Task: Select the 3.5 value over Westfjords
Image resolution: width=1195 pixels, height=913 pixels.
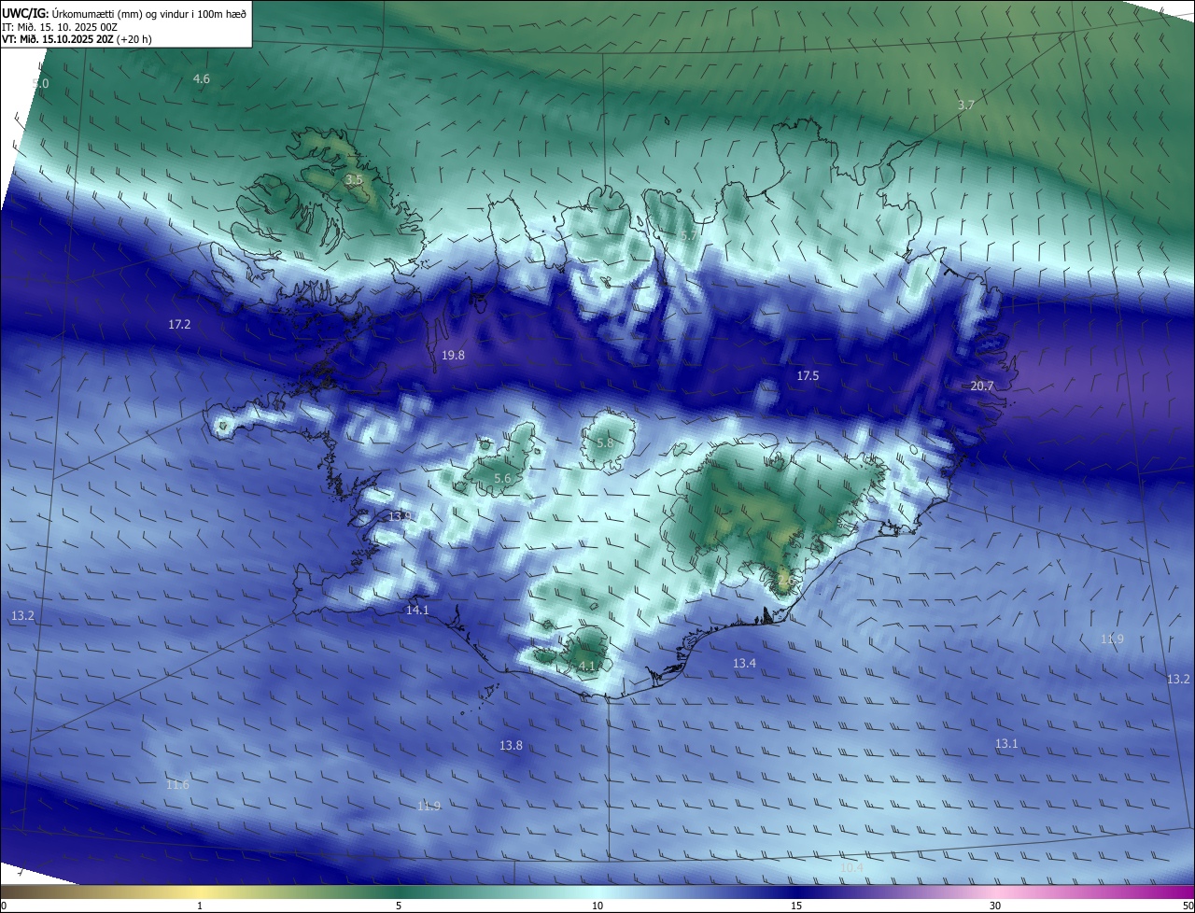Action: point(354,179)
